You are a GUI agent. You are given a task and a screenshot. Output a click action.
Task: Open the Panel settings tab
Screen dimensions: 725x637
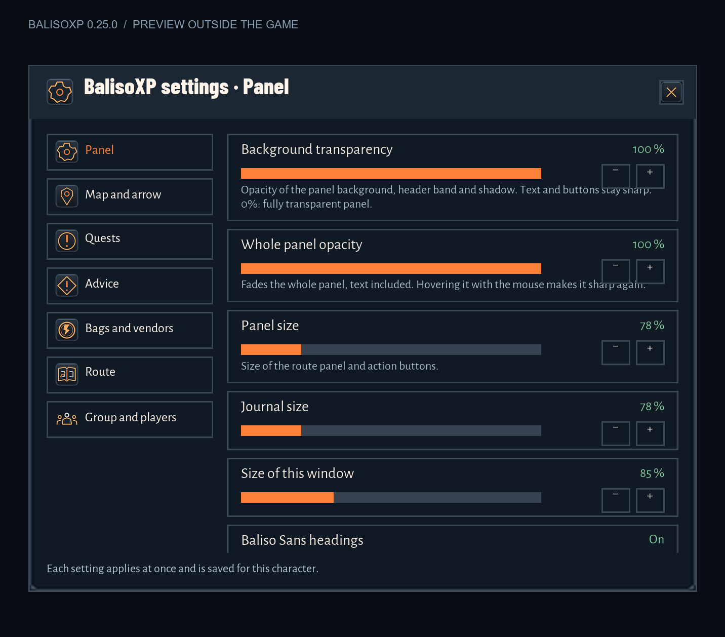130,152
